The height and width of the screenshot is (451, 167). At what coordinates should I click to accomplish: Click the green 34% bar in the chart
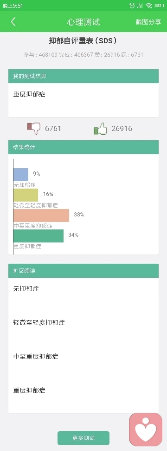(39, 236)
